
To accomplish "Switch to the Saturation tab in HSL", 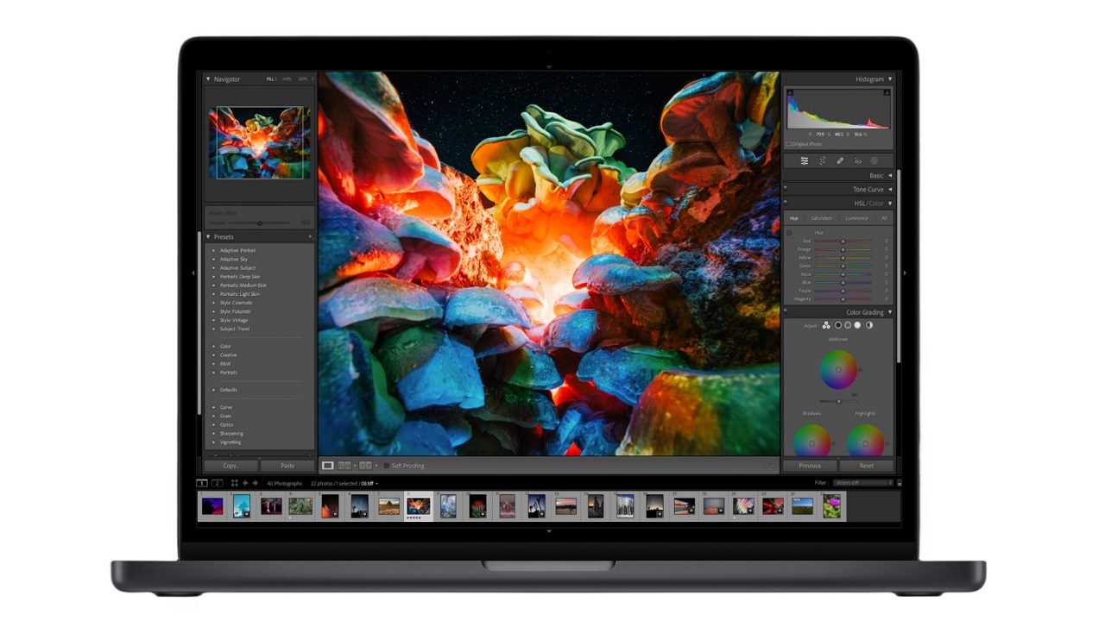I will coord(822,218).
